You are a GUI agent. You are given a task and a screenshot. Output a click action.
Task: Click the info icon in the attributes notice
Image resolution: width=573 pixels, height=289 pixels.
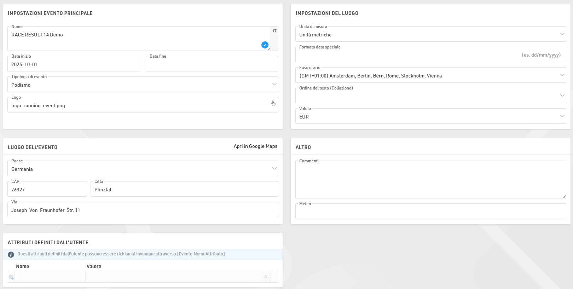pyautogui.click(x=11, y=254)
